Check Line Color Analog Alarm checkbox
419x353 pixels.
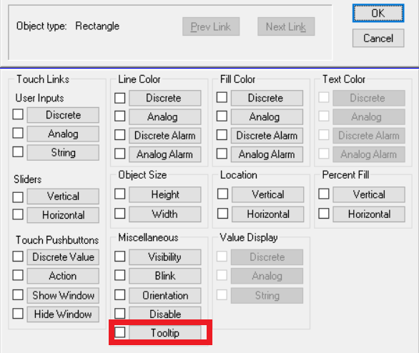pyautogui.click(x=119, y=154)
